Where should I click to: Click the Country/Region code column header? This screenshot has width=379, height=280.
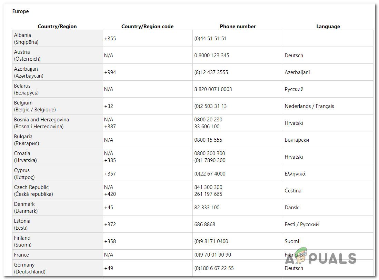click(x=147, y=27)
